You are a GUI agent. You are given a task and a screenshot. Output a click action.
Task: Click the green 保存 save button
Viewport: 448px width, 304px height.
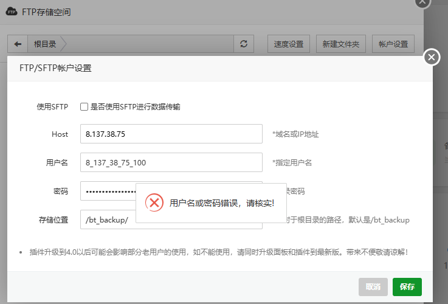click(407, 287)
